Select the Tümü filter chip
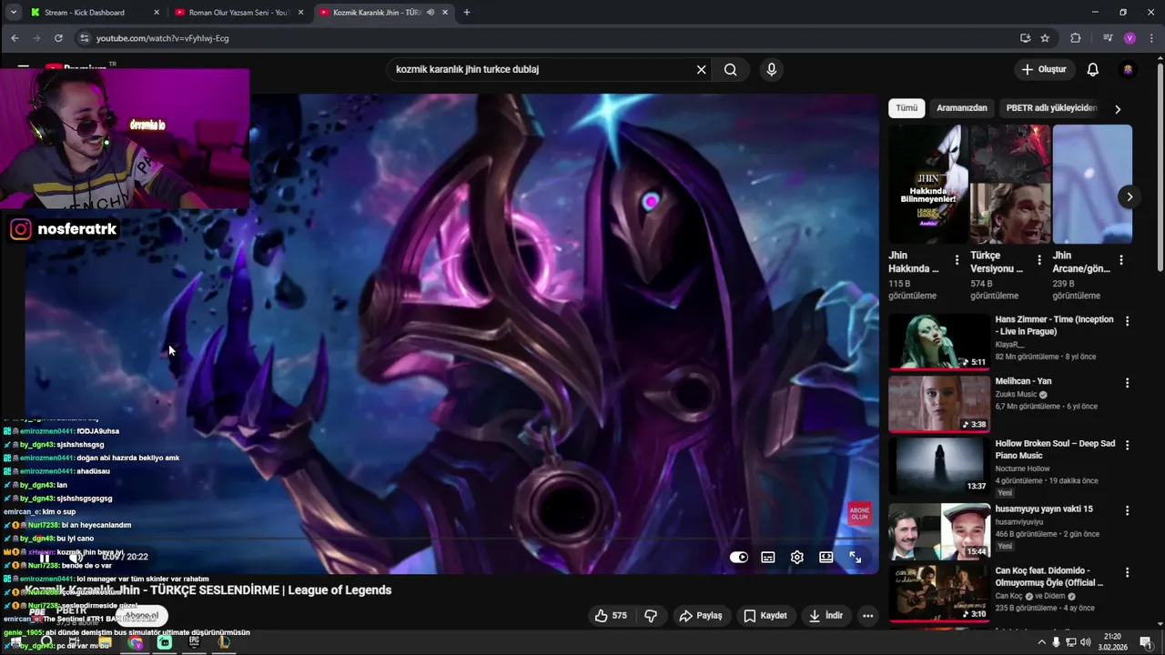This screenshot has height=655, width=1165. pos(907,108)
